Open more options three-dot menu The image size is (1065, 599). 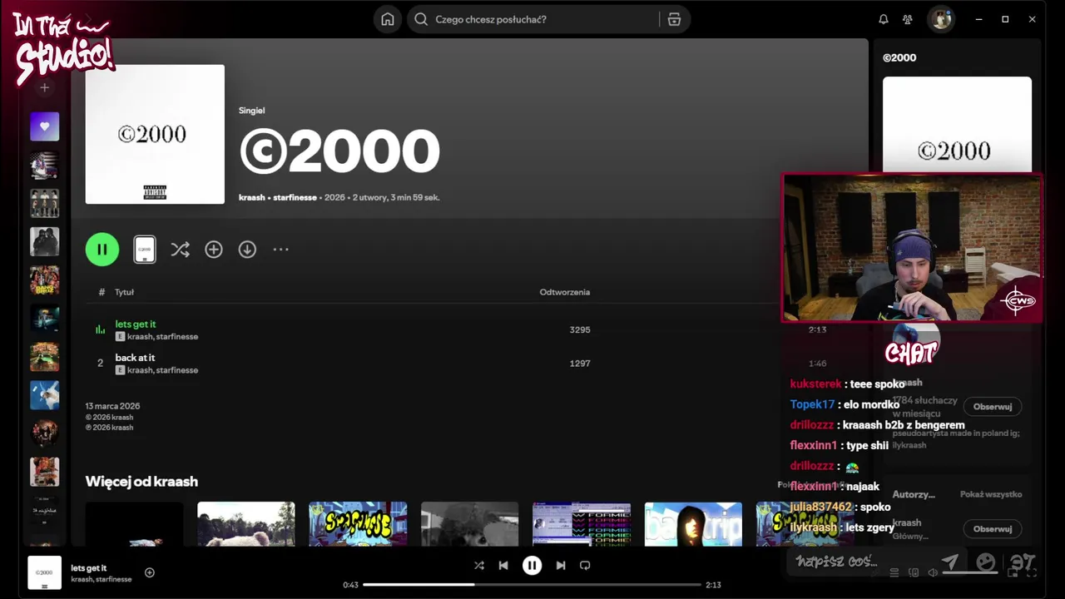(x=281, y=249)
